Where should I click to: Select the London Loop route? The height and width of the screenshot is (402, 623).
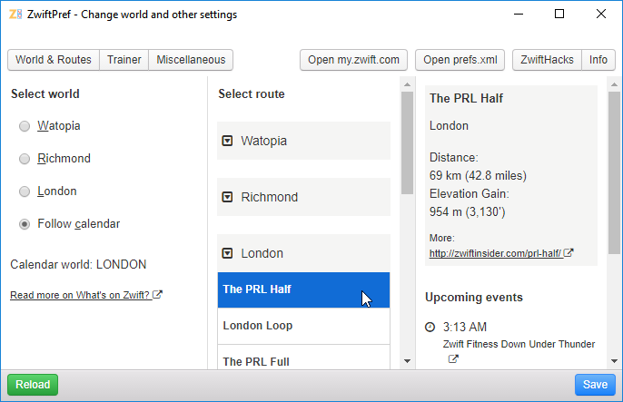[x=303, y=326]
